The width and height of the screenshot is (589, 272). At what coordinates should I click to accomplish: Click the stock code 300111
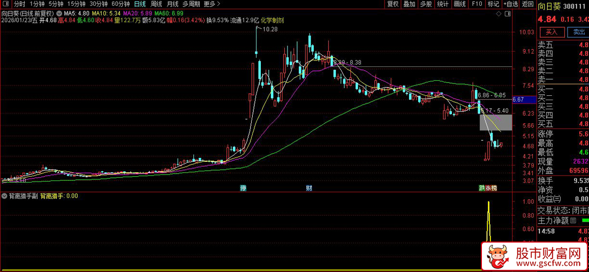point(575,5)
